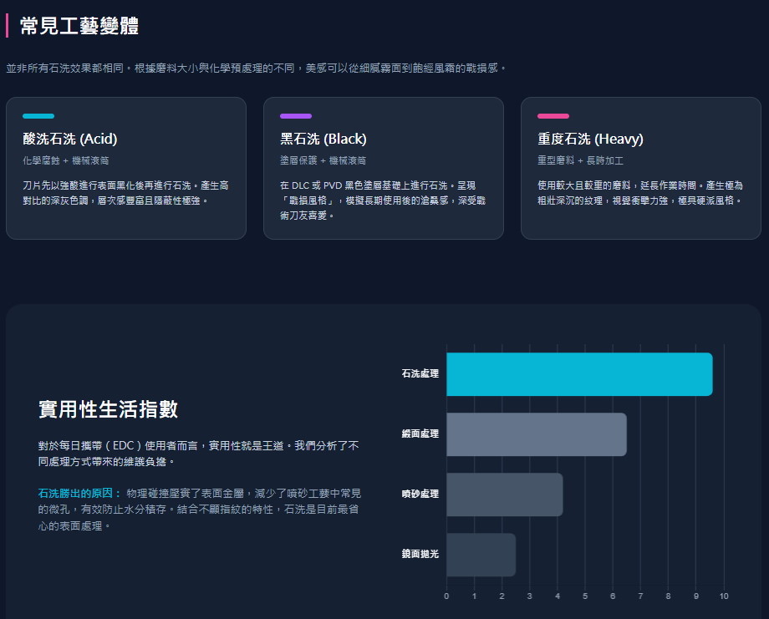Click the 重型磨料 + 長時加工 subtitle
The width and height of the screenshot is (769, 619).
coord(580,160)
